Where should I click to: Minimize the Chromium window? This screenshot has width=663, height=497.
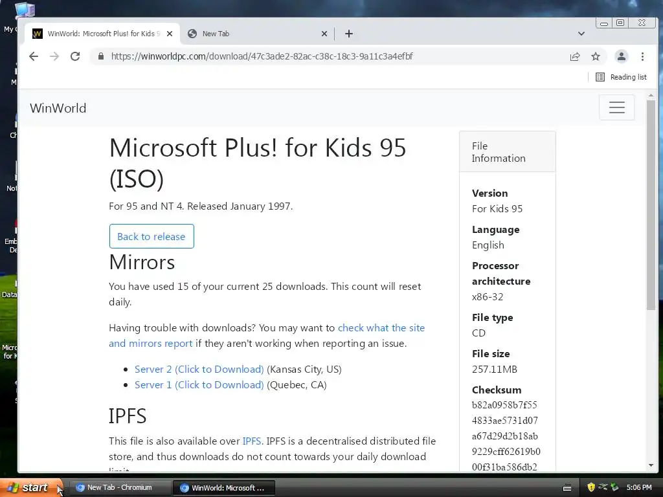604,23
